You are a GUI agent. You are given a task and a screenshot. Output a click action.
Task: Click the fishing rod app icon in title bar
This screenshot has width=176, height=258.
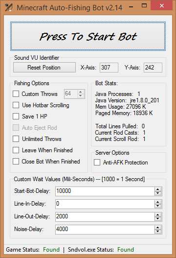pyautogui.click(x=8, y=7)
